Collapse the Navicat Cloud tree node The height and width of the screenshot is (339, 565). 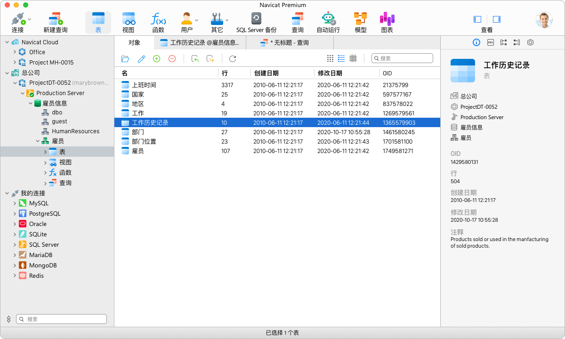click(x=7, y=42)
